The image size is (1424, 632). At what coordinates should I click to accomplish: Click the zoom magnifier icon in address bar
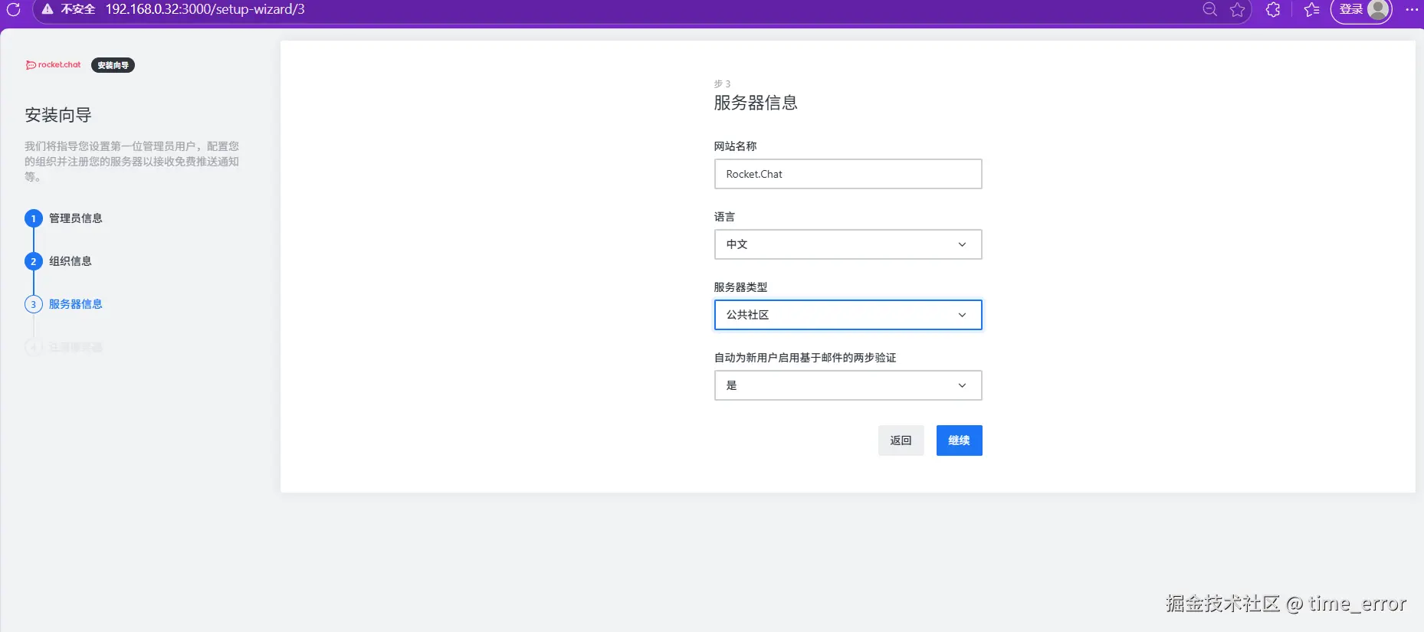pos(1210,9)
